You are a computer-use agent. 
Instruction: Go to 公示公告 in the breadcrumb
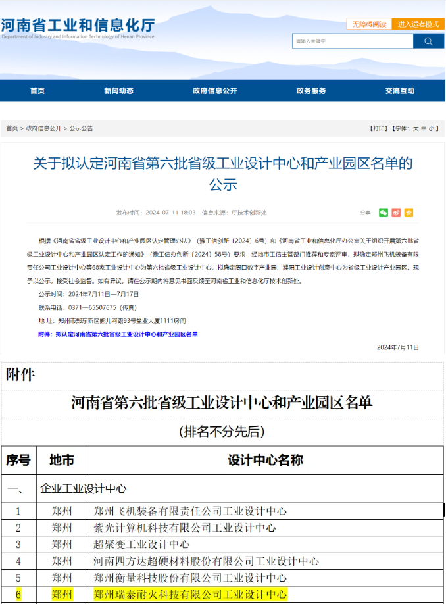tap(81, 128)
